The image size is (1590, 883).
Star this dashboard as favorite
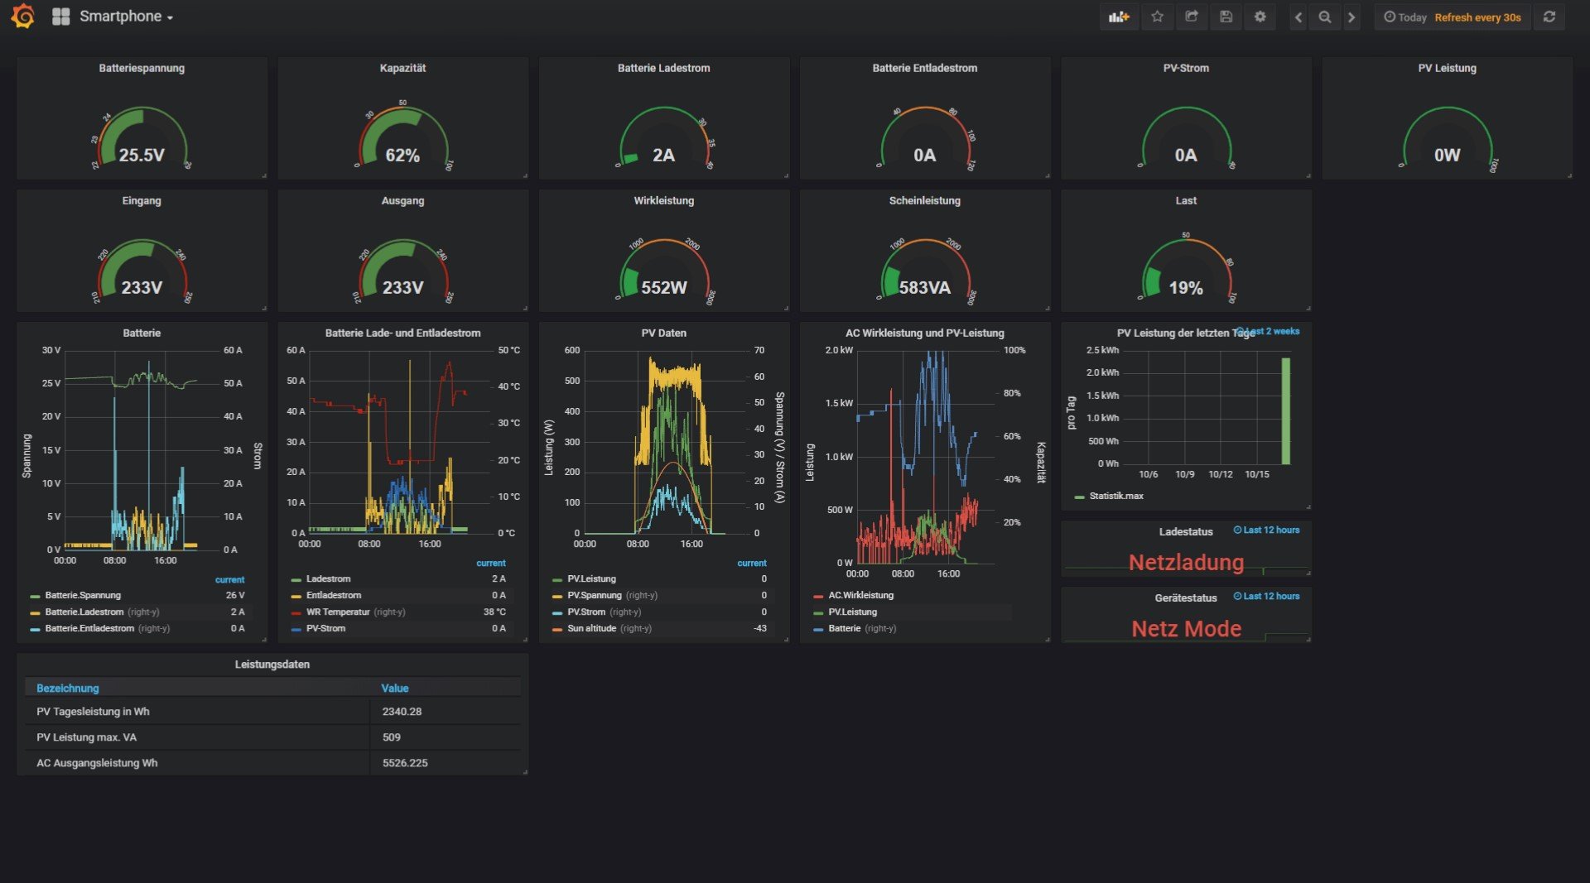pos(1157,17)
